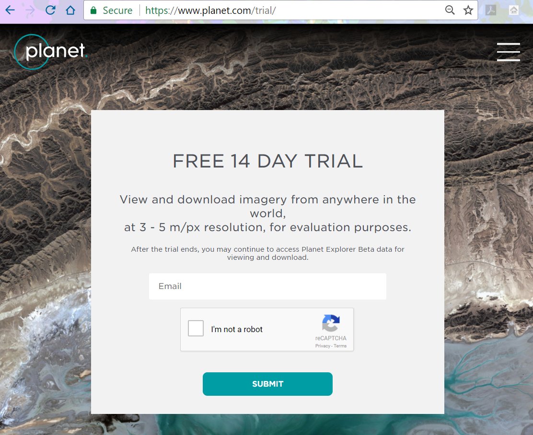Image resolution: width=533 pixels, height=435 pixels.
Task: Open the hamburger navigation menu
Action: 508,52
